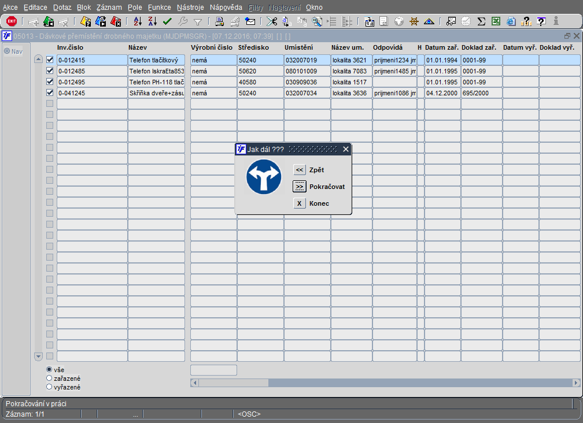
Task: Open the Nástroje menu
Action: click(x=190, y=8)
